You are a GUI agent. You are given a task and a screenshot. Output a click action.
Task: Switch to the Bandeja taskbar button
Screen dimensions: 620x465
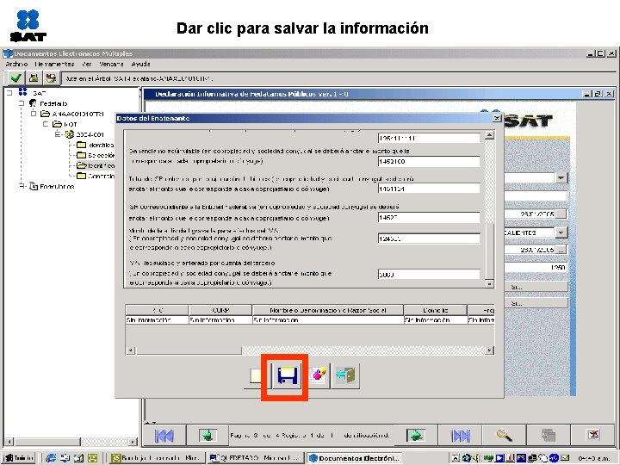(x=157, y=458)
